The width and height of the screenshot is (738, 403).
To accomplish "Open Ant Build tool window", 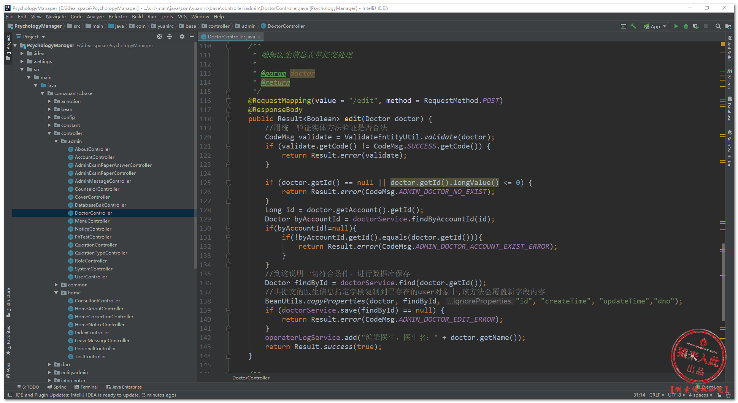I will 729,49.
